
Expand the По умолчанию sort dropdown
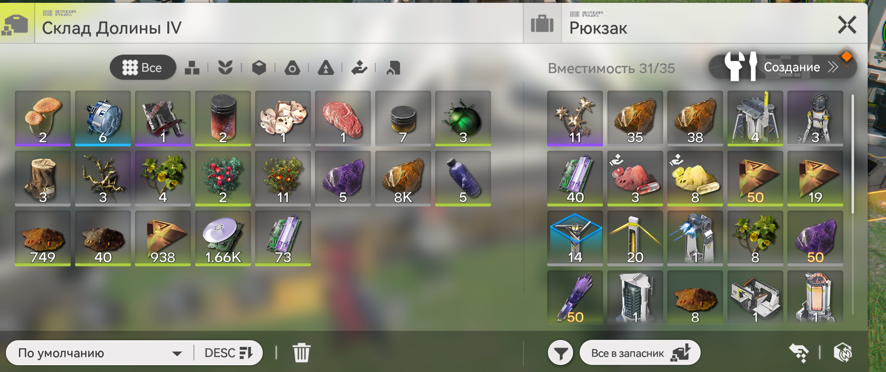(x=100, y=353)
